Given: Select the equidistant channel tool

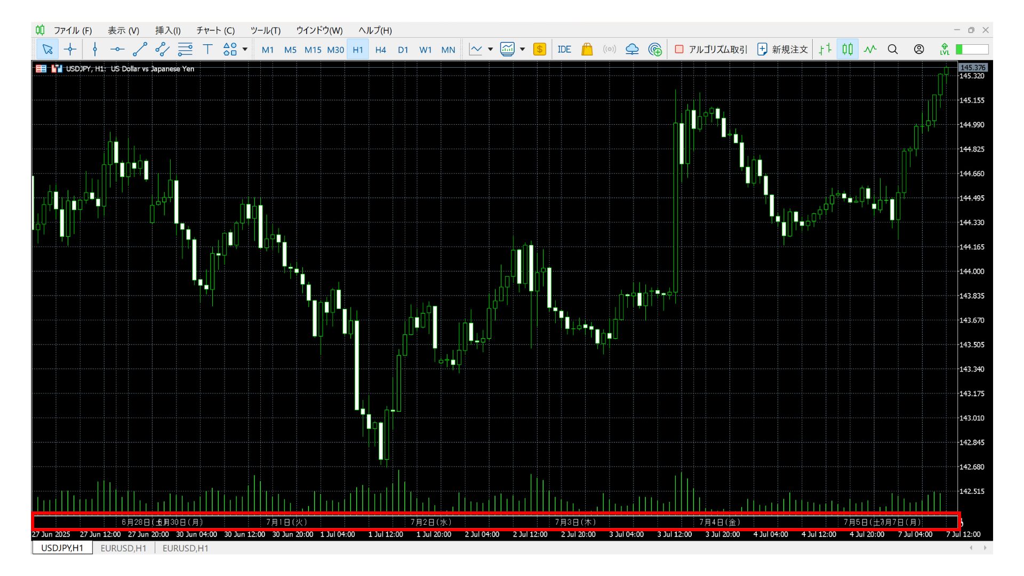Looking at the screenshot, I should click(x=162, y=50).
